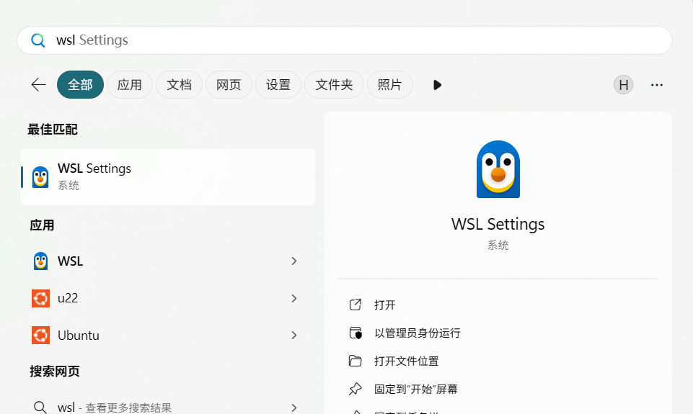Switch to the 设置 filter tab
This screenshot has width=693, height=414.
(x=278, y=84)
